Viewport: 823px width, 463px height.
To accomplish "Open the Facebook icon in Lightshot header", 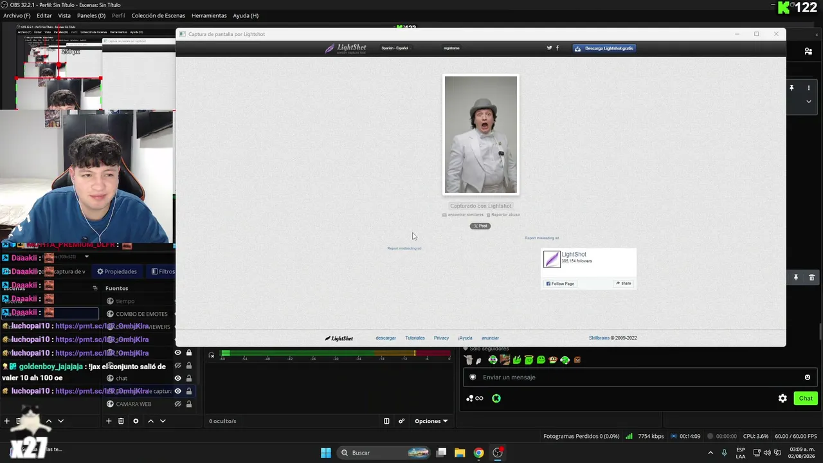I will [x=557, y=48].
